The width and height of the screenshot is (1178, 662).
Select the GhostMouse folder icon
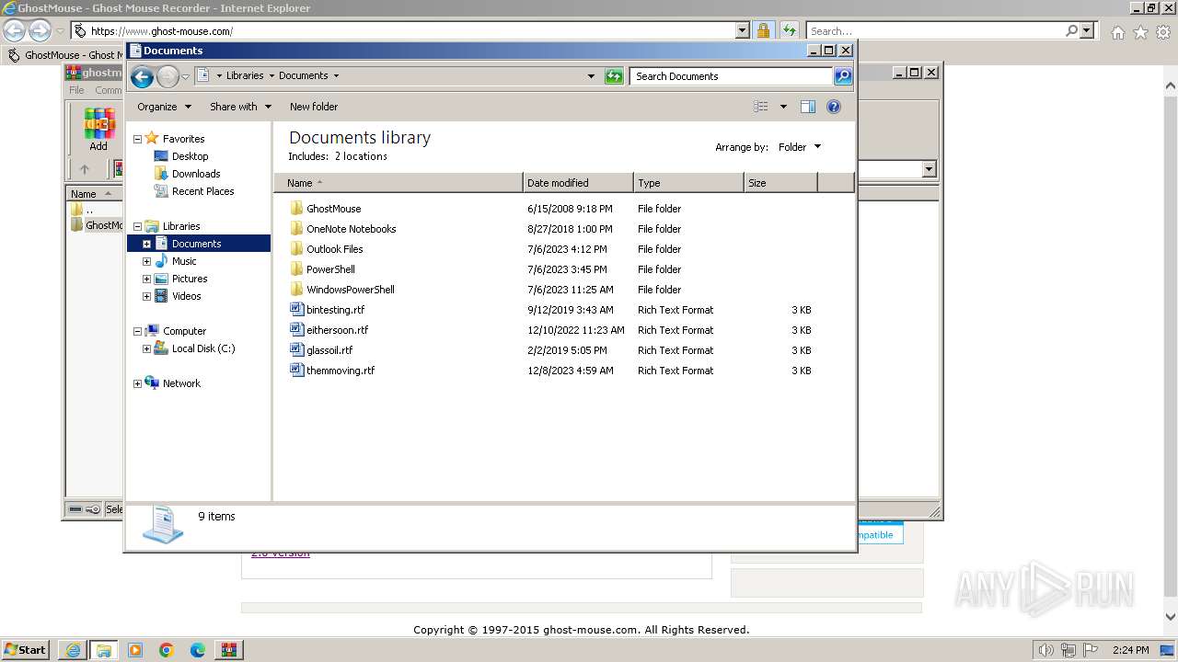296,209
